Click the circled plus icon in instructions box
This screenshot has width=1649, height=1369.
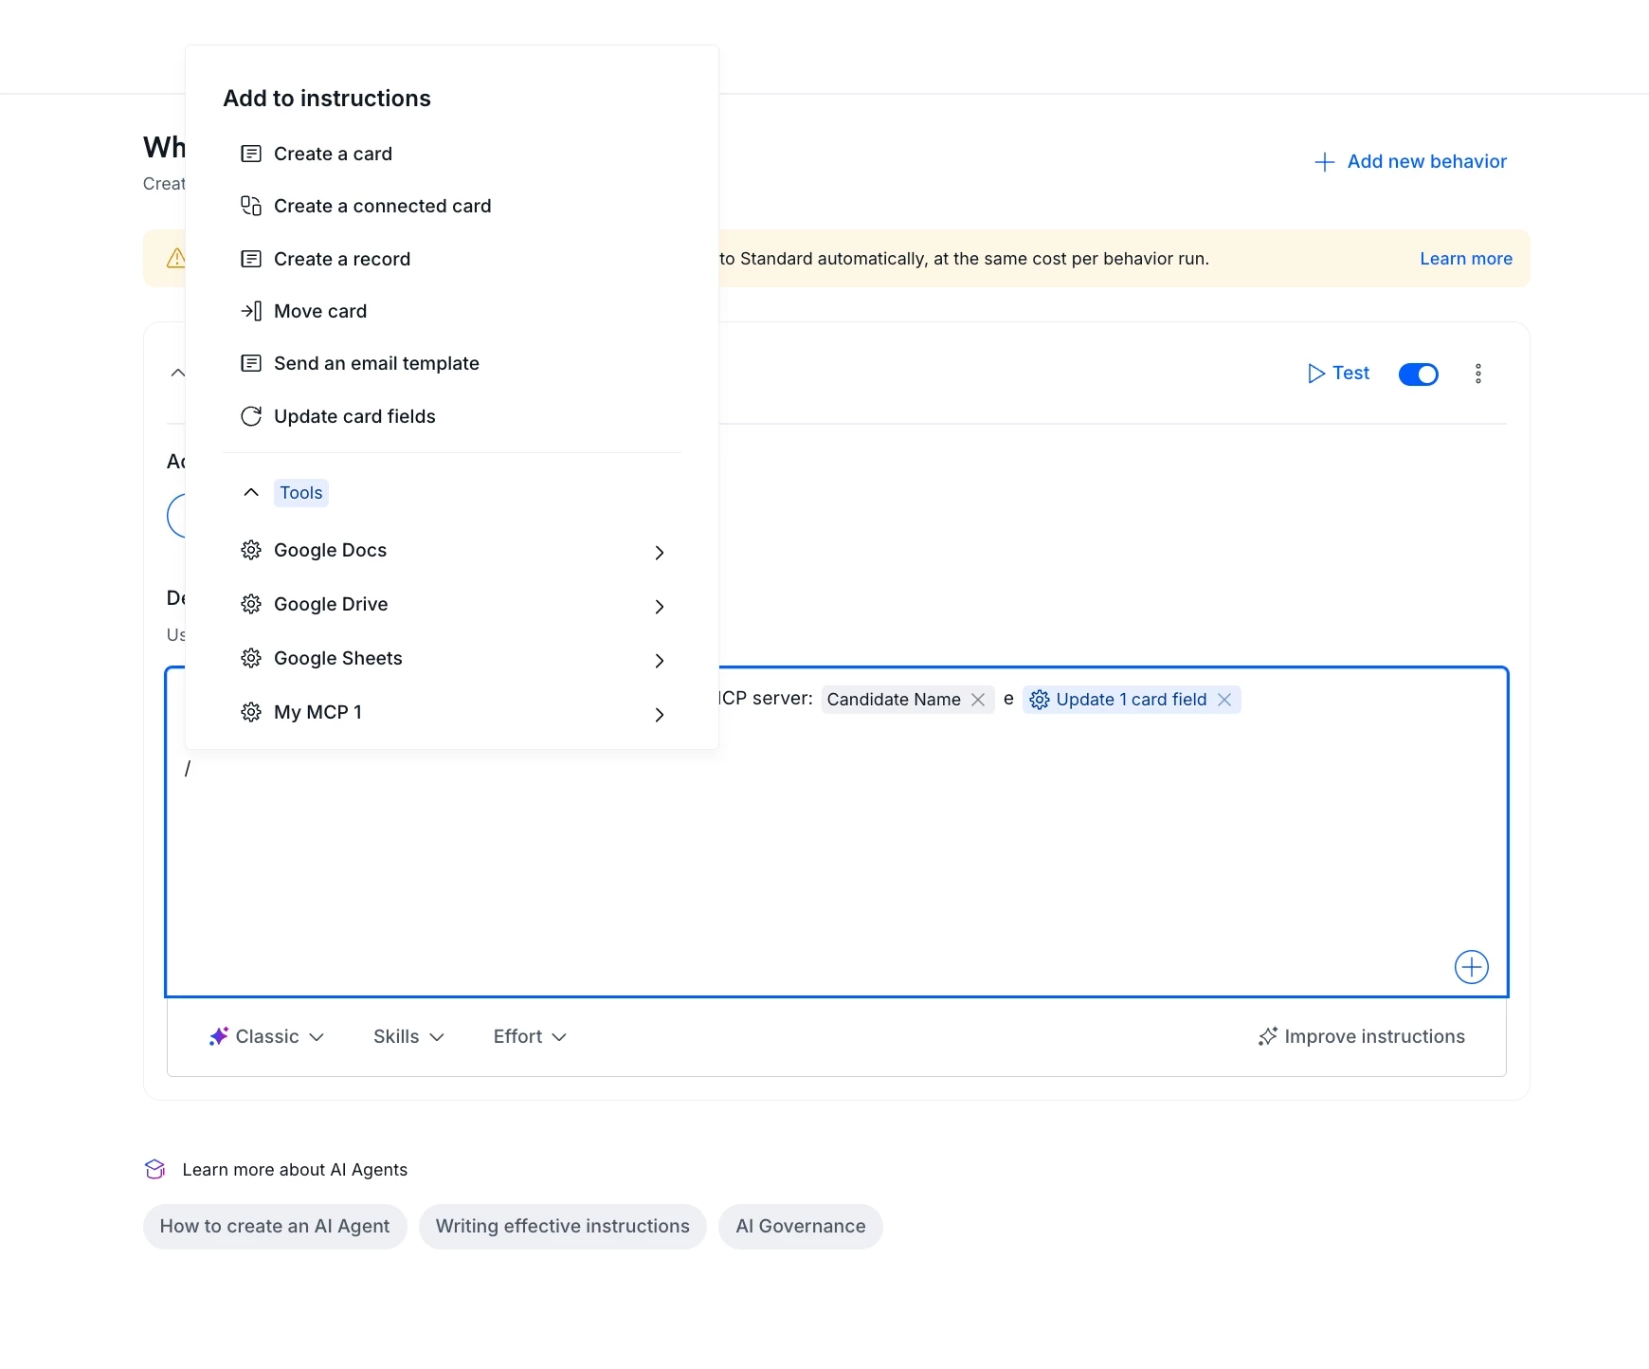[1471, 967]
